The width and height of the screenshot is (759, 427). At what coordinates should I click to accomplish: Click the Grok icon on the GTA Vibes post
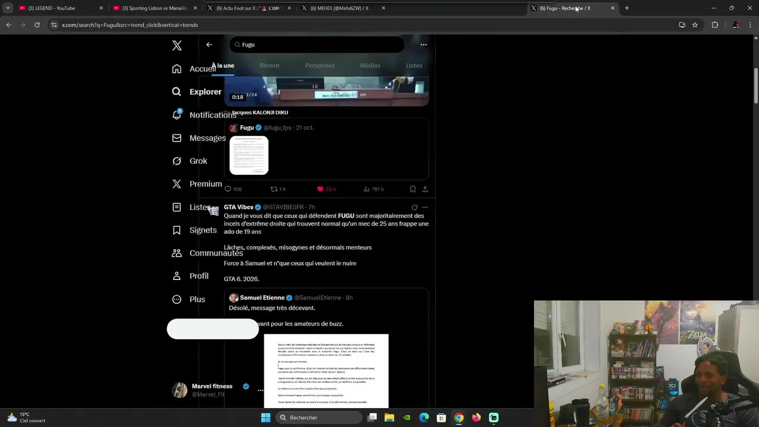click(x=414, y=208)
